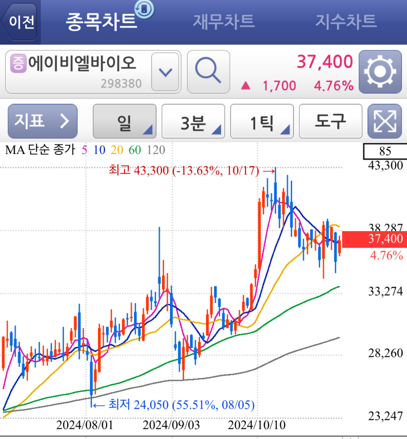The image size is (407, 439).
Task: Expand the stock selector dropdown arrow
Action: tap(165, 72)
